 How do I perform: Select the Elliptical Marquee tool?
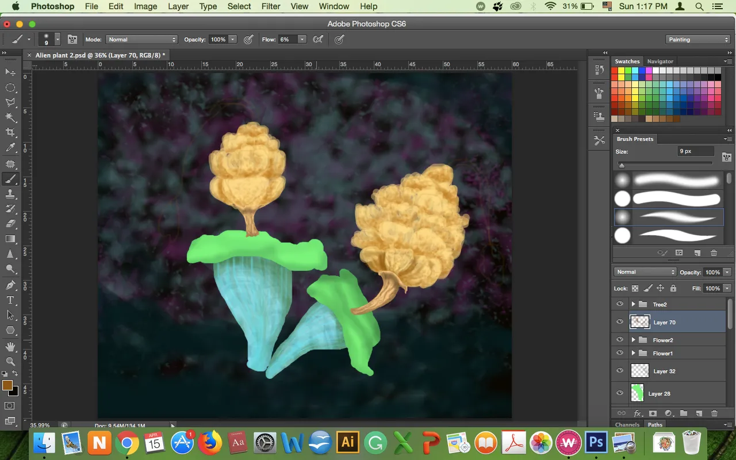[10, 87]
